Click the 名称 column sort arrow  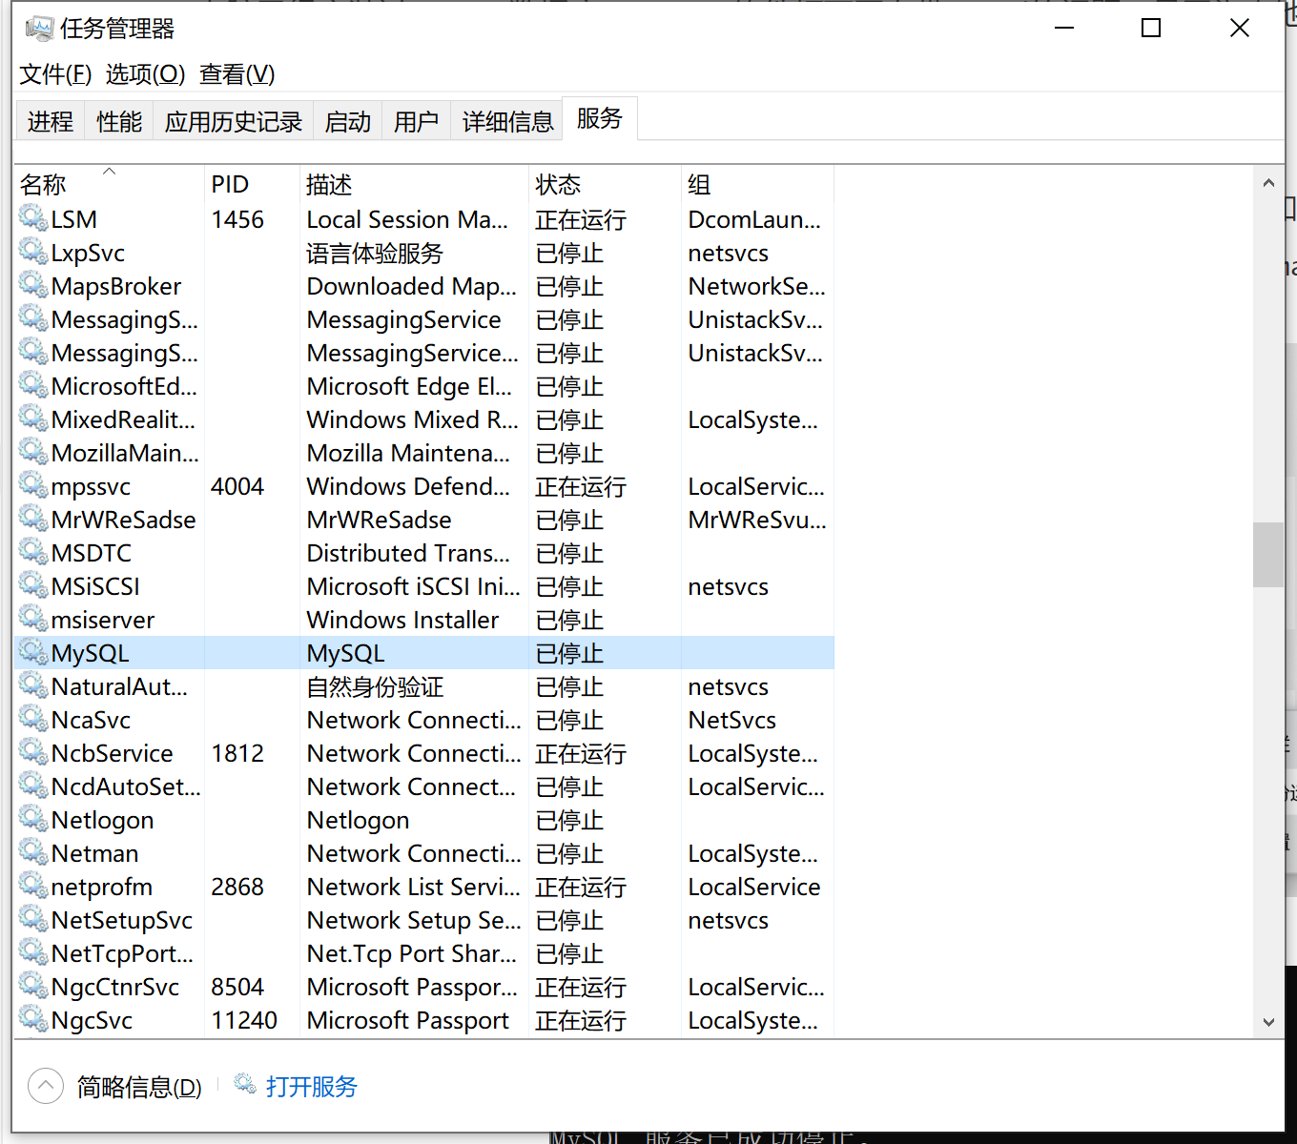[109, 173]
